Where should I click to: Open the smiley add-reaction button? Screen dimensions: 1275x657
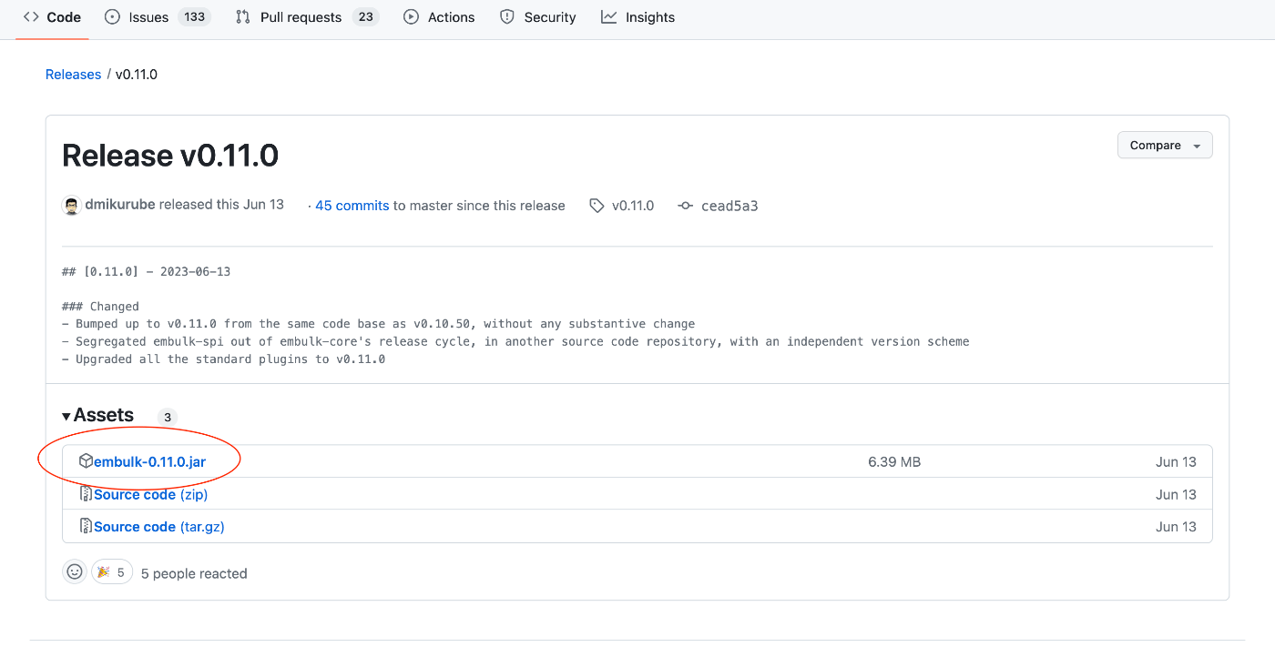click(75, 571)
